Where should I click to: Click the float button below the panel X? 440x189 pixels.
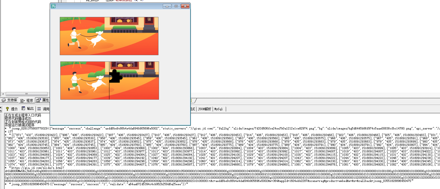(x=1, y=111)
